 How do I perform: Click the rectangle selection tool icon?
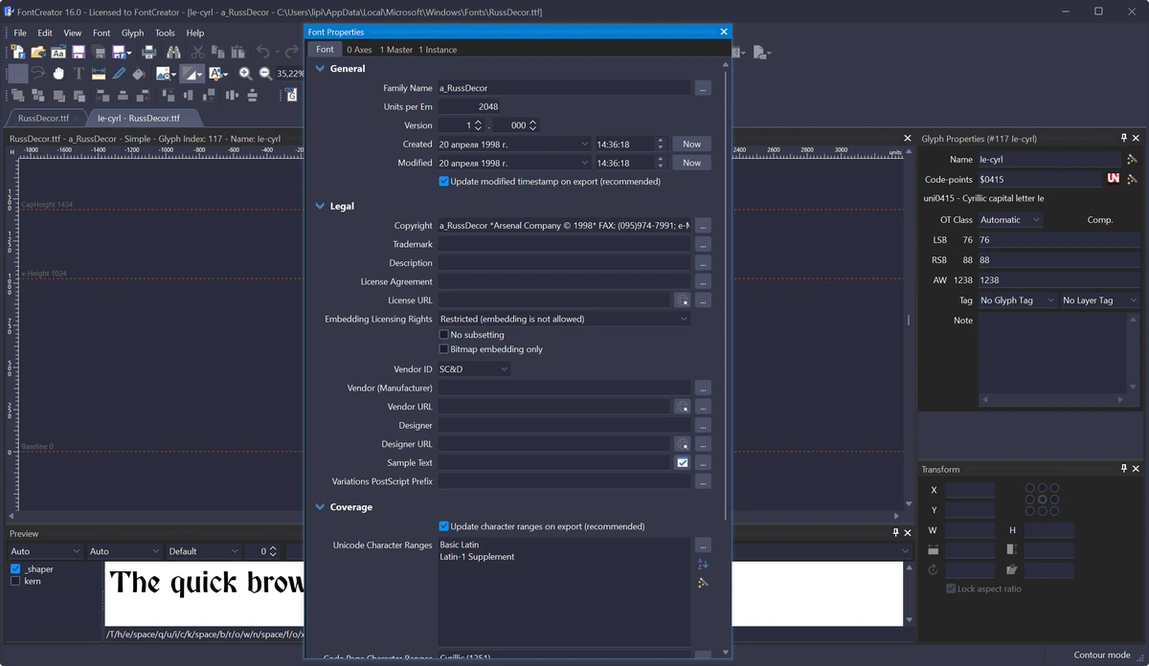click(17, 73)
